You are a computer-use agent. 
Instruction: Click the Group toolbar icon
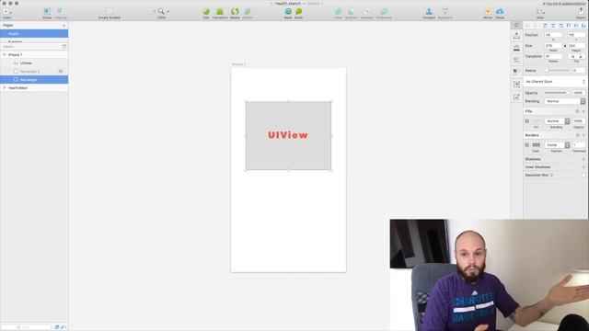pos(47,11)
